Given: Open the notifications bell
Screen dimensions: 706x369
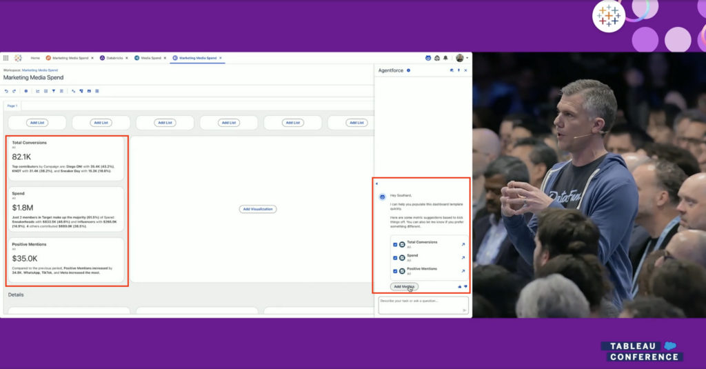Looking at the screenshot, I should click(446, 58).
